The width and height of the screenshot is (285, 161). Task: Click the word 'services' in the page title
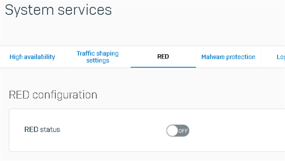click(85, 10)
